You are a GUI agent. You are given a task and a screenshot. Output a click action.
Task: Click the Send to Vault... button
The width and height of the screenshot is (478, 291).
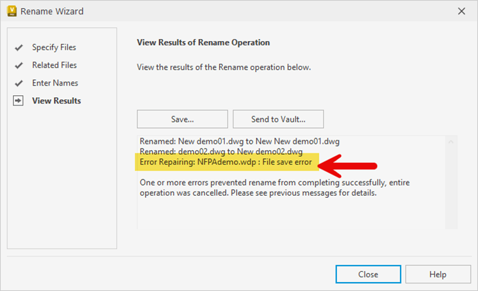(x=278, y=118)
